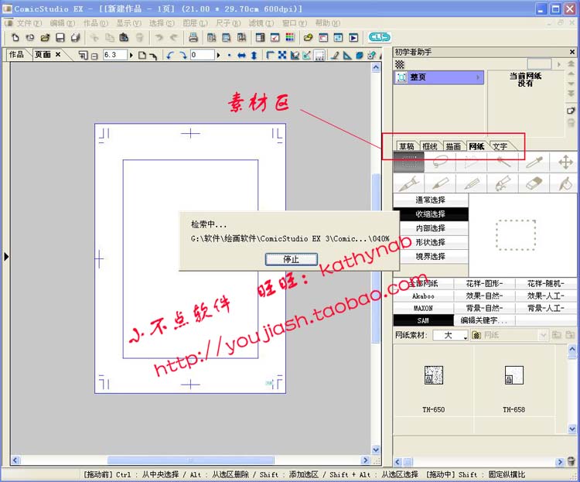Click the rotate right arrow icon
This screenshot has height=482, width=580.
click(183, 56)
